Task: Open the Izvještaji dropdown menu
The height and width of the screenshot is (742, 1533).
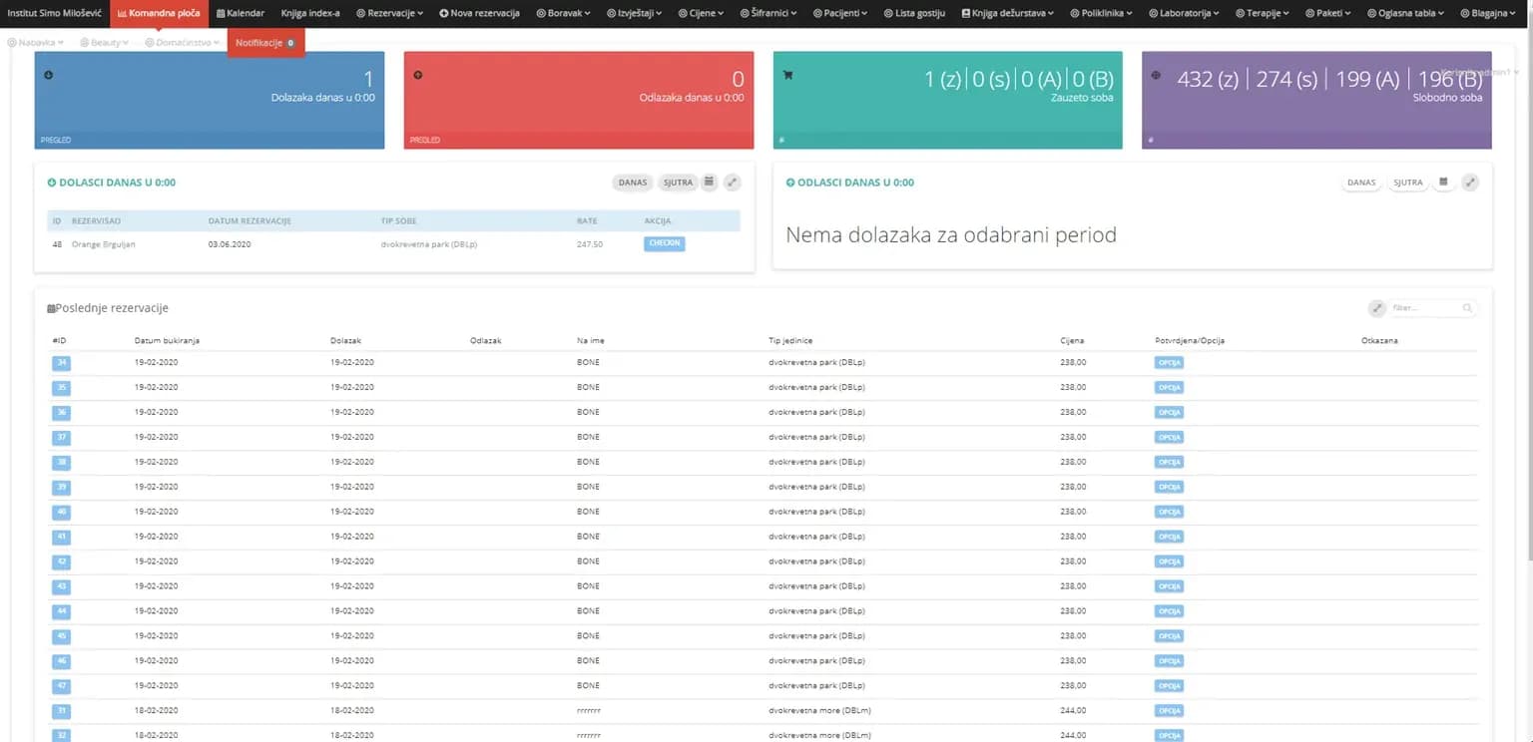Action: (634, 13)
